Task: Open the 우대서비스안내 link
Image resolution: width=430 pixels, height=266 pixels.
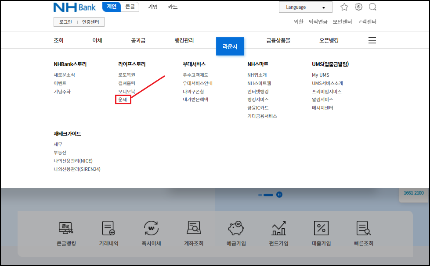Action: [198, 83]
